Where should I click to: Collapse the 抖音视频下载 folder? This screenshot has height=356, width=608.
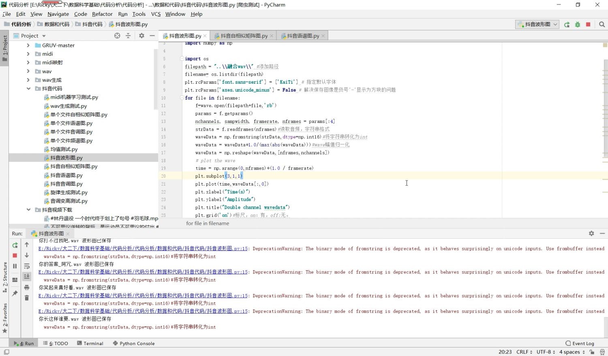(28, 210)
